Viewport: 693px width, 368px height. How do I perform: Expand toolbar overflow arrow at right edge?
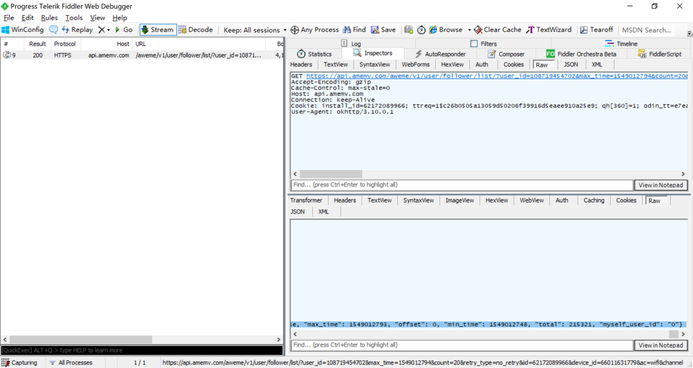(x=689, y=33)
